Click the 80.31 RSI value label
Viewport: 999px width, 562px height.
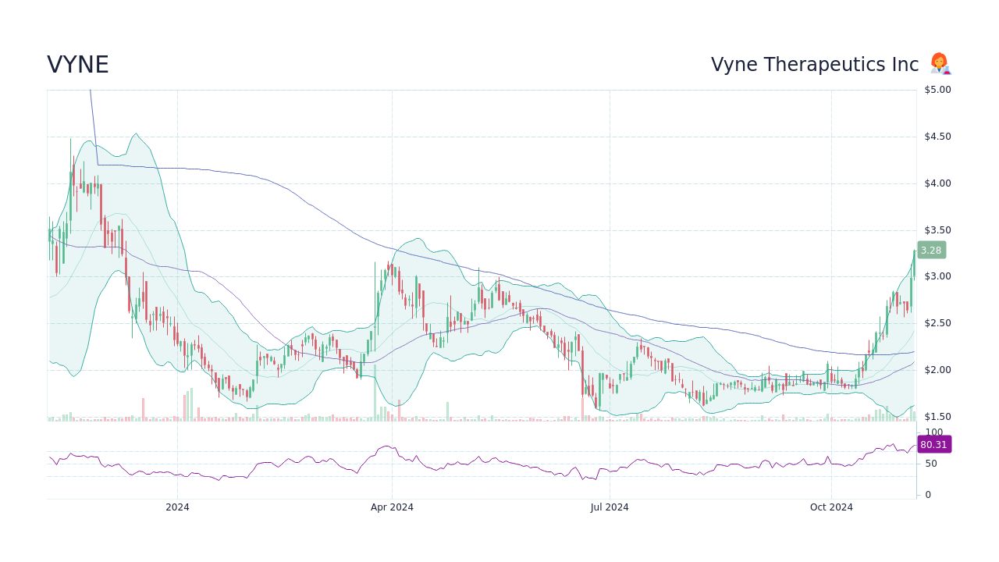coord(933,445)
